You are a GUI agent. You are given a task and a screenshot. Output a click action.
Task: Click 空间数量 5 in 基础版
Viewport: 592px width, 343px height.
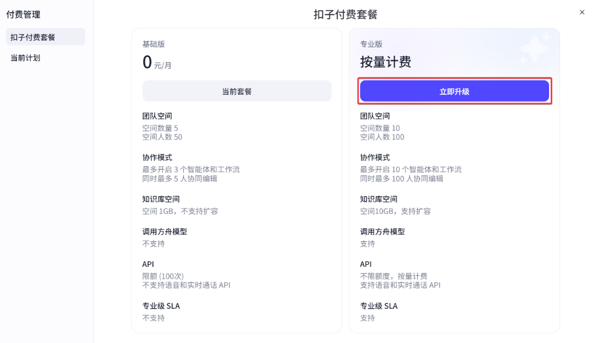point(160,128)
